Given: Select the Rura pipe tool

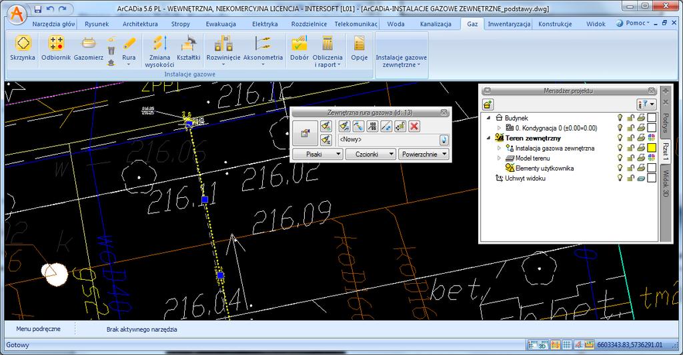Looking at the screenshot, I should tap(129, 50).
